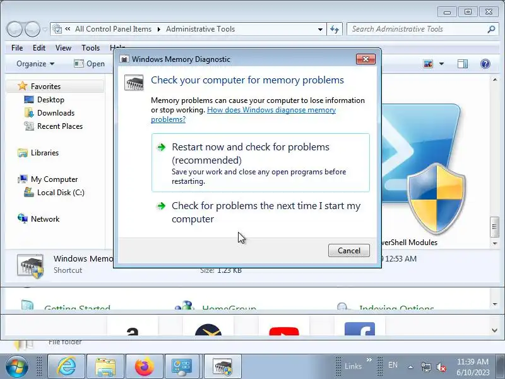Click the search magnifier icon
The width and height of the screenshot is (505, 379).
point(491,29)
